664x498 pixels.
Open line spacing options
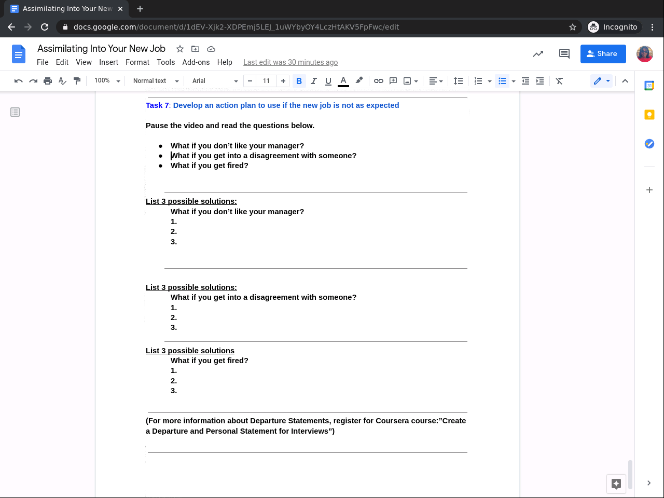pyautogui.click(x=458, y=81)
